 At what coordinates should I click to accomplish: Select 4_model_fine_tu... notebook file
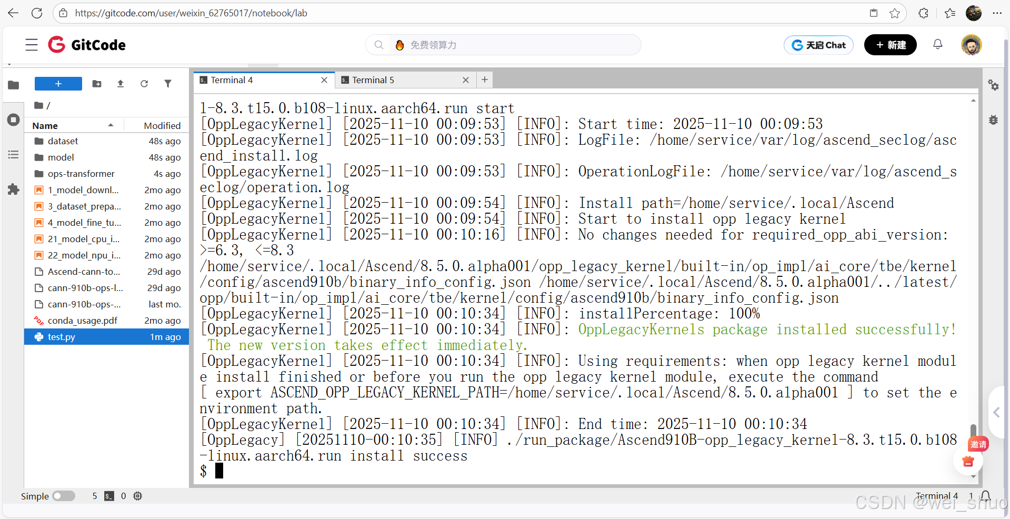[x=107, y=223]
